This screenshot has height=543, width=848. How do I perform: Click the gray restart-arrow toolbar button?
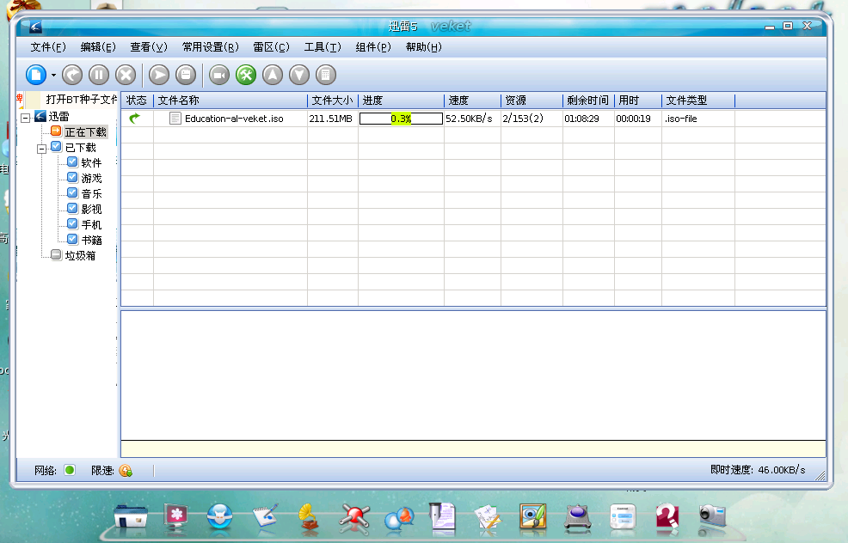pyautogui.click(x=72, y=75)
